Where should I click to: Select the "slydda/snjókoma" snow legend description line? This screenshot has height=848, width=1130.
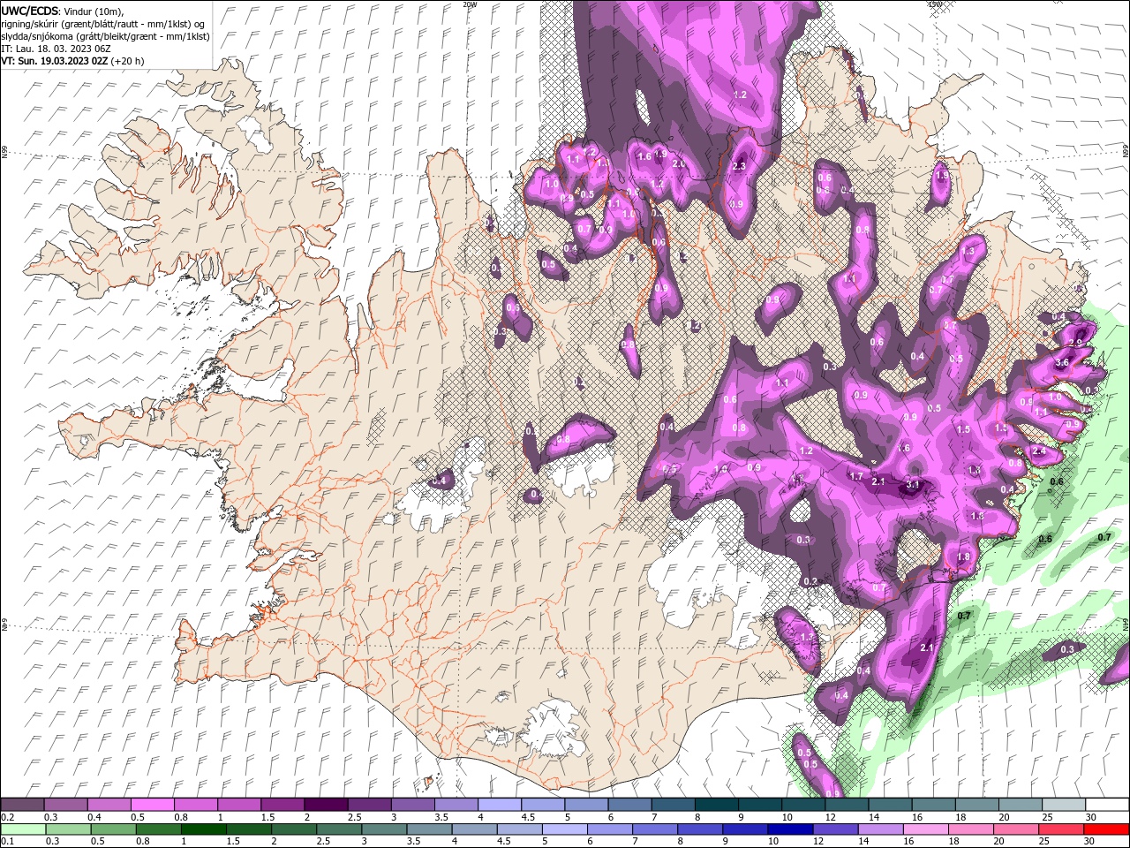tap(105, 35)
